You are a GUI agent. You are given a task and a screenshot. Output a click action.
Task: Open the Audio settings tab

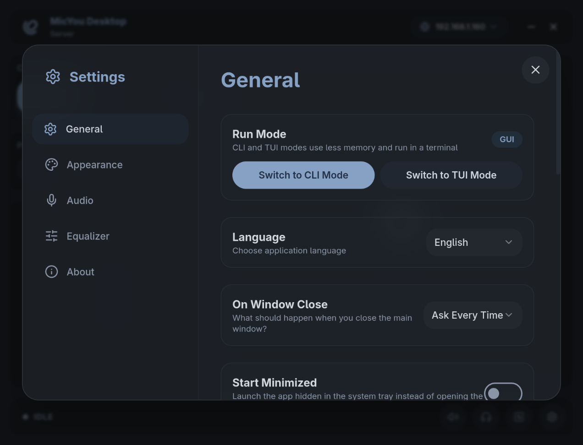110,201
